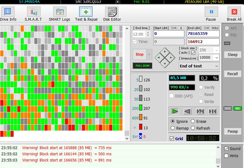Open the S.M.A.R.T section

33,14
